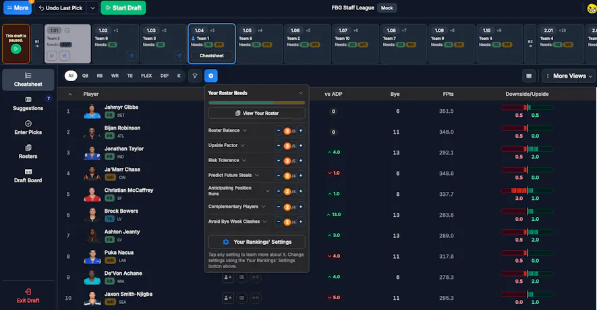This screenshot has height=310, width=597.
Task: Open the More menu button
Action: (x=17, y=7)
